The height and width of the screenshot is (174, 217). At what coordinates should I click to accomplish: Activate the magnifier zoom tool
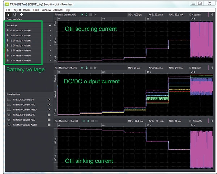point(15,14)
